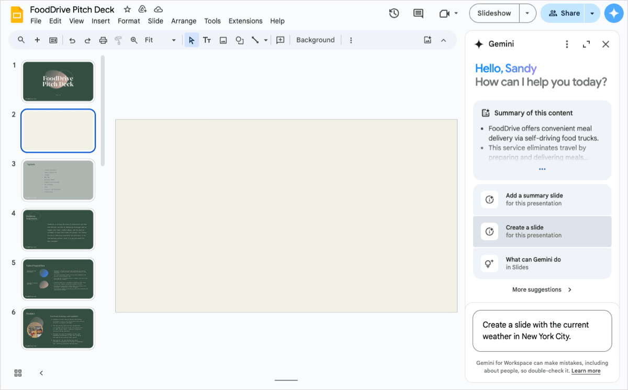Click the Insert image icon
Screen dimensions: 628x390
tap(223, 40)
